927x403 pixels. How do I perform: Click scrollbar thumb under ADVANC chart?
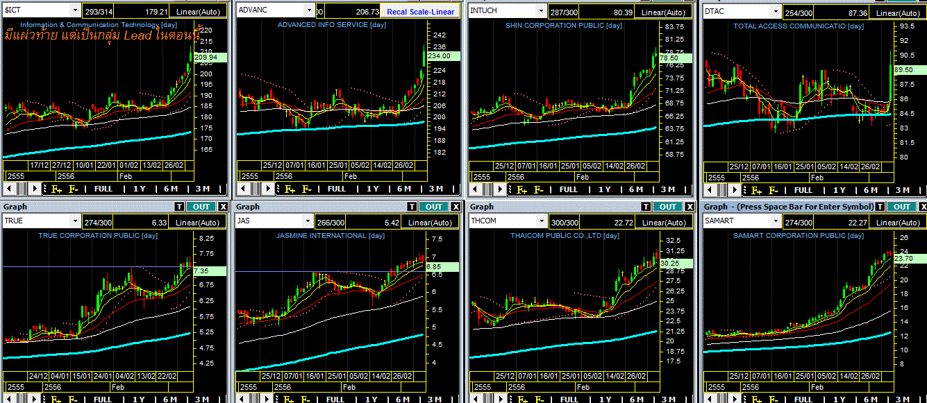coord(255,189)
